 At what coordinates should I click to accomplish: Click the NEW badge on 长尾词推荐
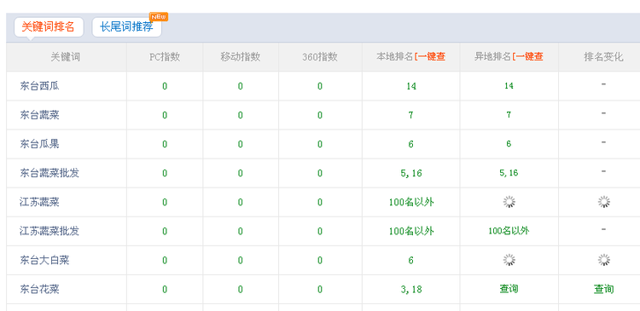coord(159,17)
